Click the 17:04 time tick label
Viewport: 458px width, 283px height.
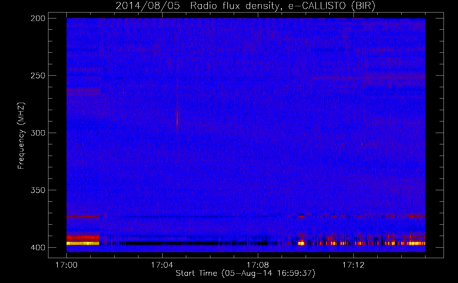tap(162, 265)
